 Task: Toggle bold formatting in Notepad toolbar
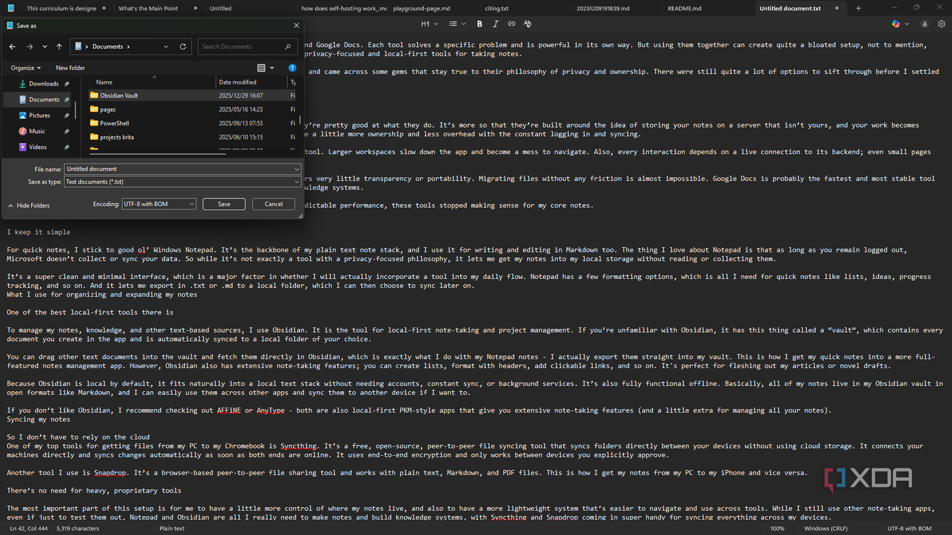(479, 24)
